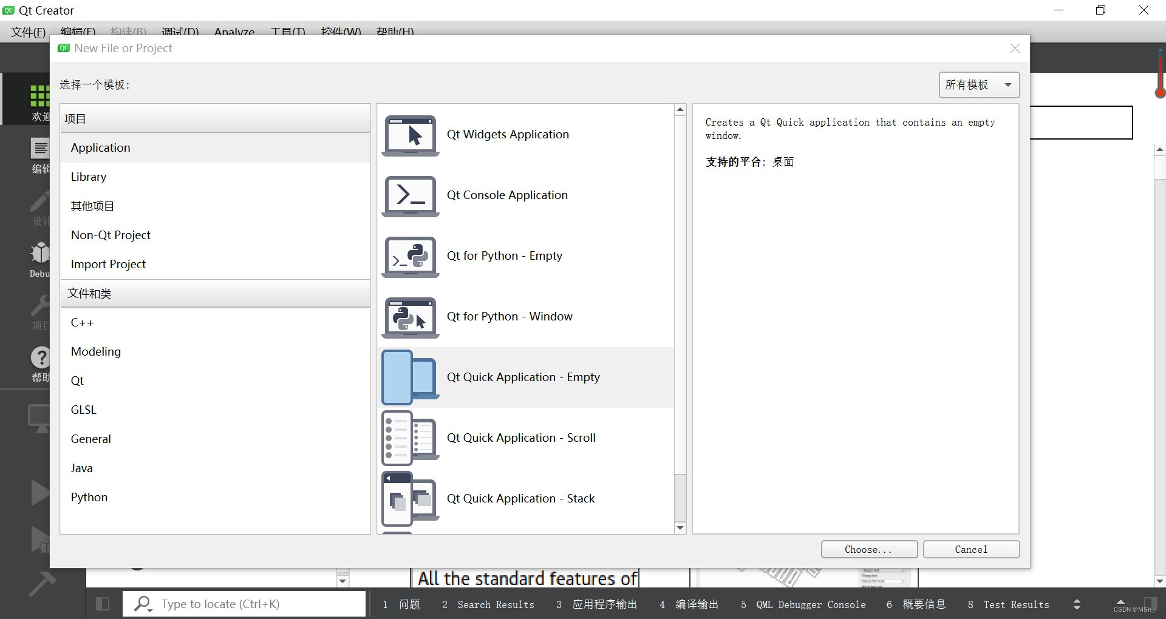Select the Non-Qt Project category
Viewport: 1166px width, 619px height.
tap(216, 235)
